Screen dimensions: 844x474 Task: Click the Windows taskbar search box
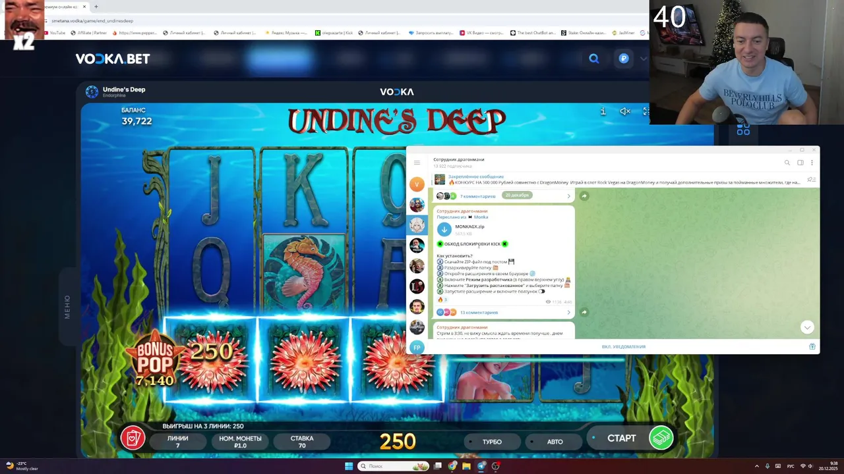(393, 466)
